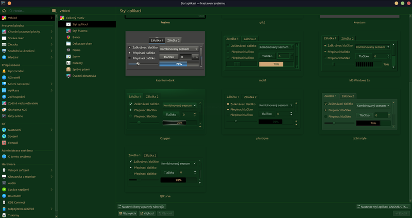Open Bluetooth settings from the Hardware list
Image resolution: width=412 pixels, height=218 pixels.
point(4,196)
